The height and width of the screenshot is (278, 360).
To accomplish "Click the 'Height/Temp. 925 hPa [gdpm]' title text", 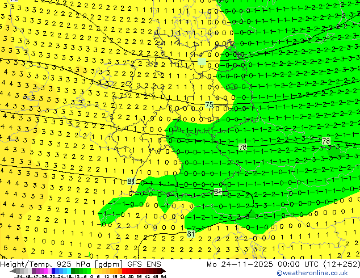I will point(61,264).
